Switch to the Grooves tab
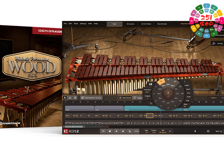The image size is (224, 152). click(x=130, y=24)
